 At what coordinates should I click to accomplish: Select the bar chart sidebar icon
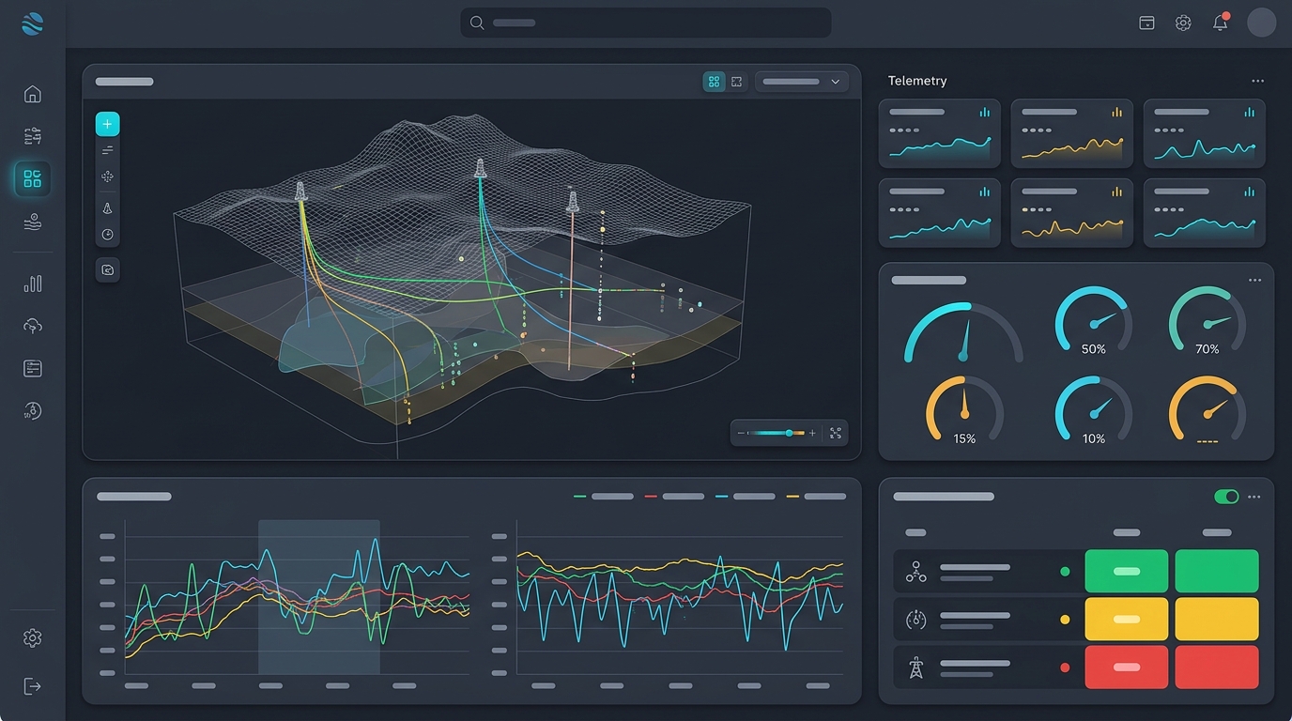coord(32,284)
